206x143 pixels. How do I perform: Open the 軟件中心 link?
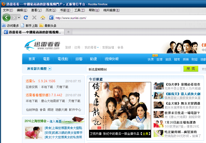pyautogui.click(x=75, y=109)
